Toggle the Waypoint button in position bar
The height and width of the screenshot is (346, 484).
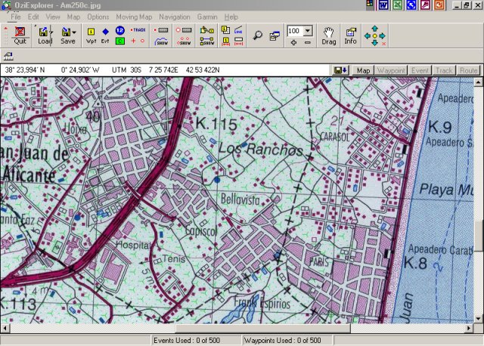point(391,70)
